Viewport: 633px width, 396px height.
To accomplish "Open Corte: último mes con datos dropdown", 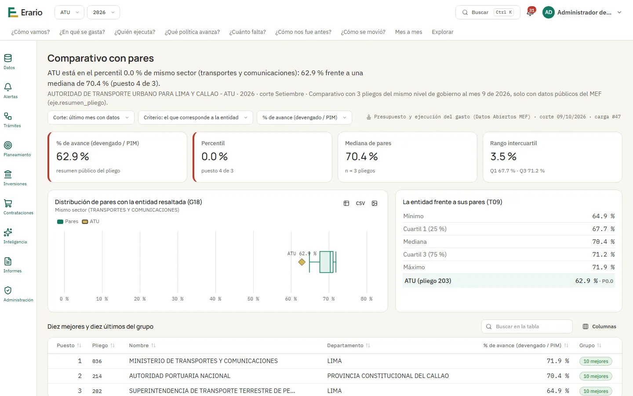I will [91, 117].
